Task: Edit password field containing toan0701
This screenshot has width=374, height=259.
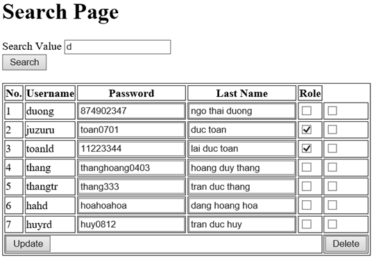Action: click(x=131, y=130)
